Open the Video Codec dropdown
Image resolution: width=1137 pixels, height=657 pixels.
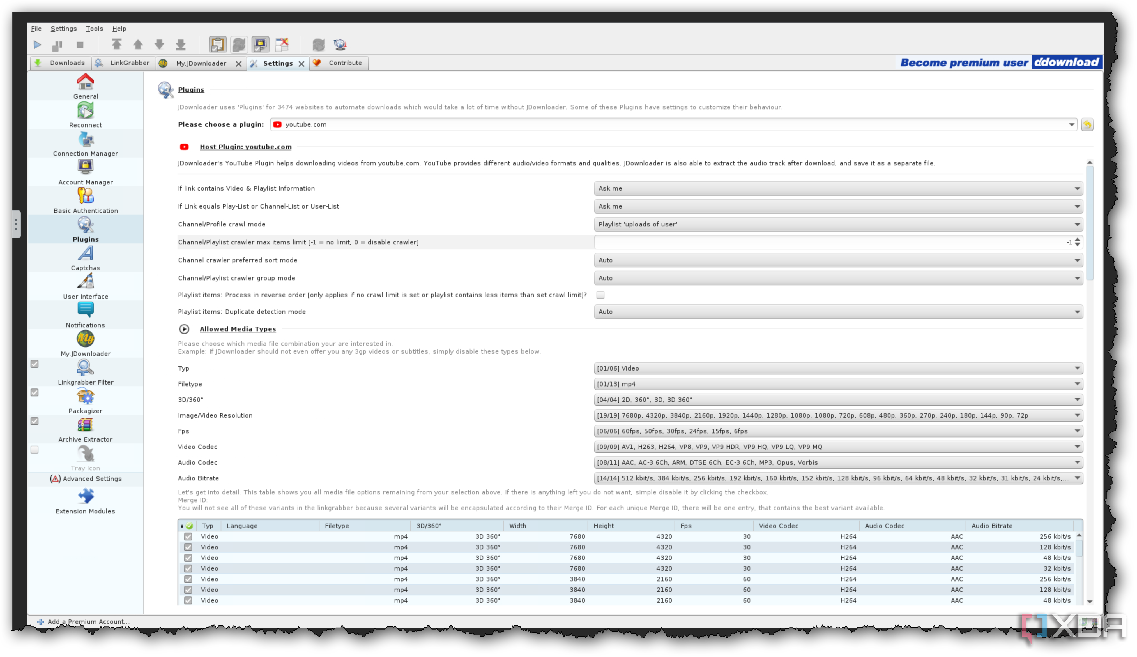click(x=838, y=447)
